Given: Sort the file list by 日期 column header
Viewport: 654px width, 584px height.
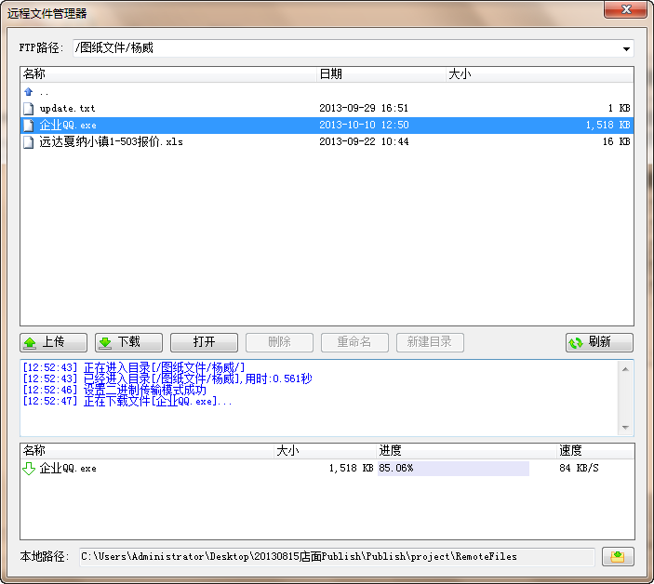Looking at the screenshot, I should click(x=381, y=74).
